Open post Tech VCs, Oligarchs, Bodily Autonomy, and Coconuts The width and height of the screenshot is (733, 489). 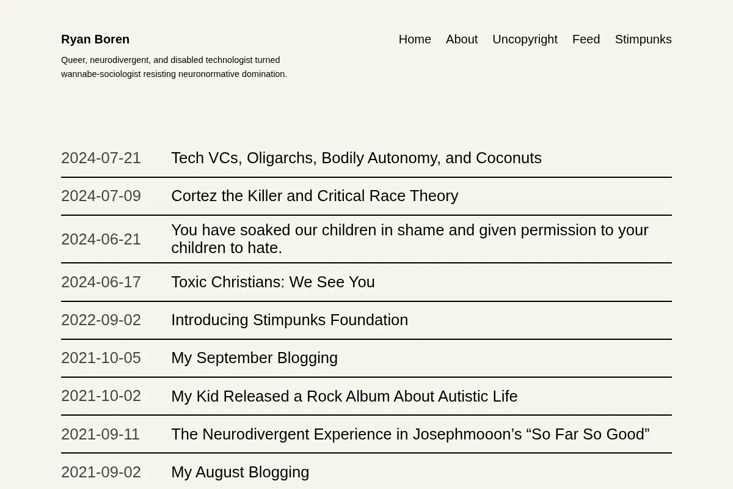(x=356, y=158)
